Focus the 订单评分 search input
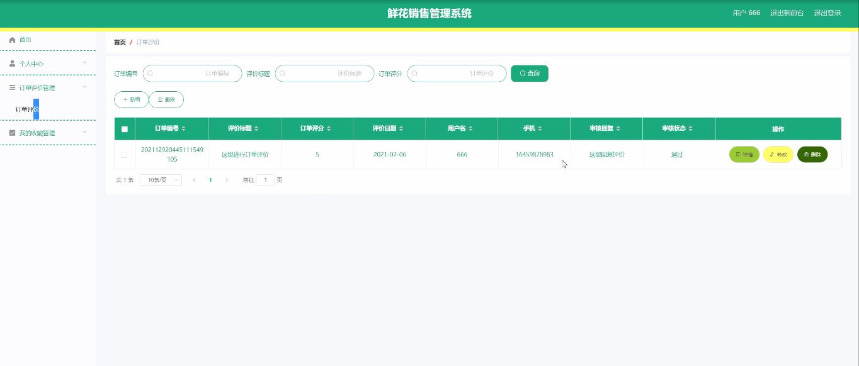The image size is (859, 366). point(457,74)
